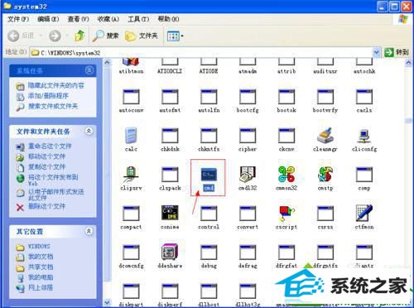Select the dcomcnfg file icon
Viewport: 414px width, 308px height.
click(x=131, y=253)
